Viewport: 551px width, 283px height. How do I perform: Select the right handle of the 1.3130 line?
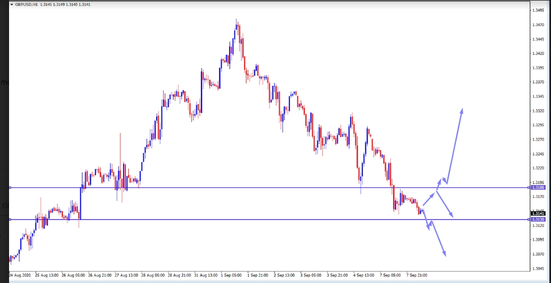[x=528, y=220]
